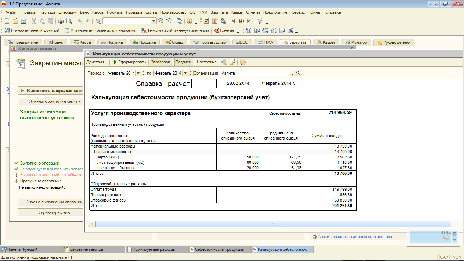Click the sigma totals icon in second toolbar
The height and width of the screenshot is (261, 464).
pyautogui.click(x=248, y=30)
